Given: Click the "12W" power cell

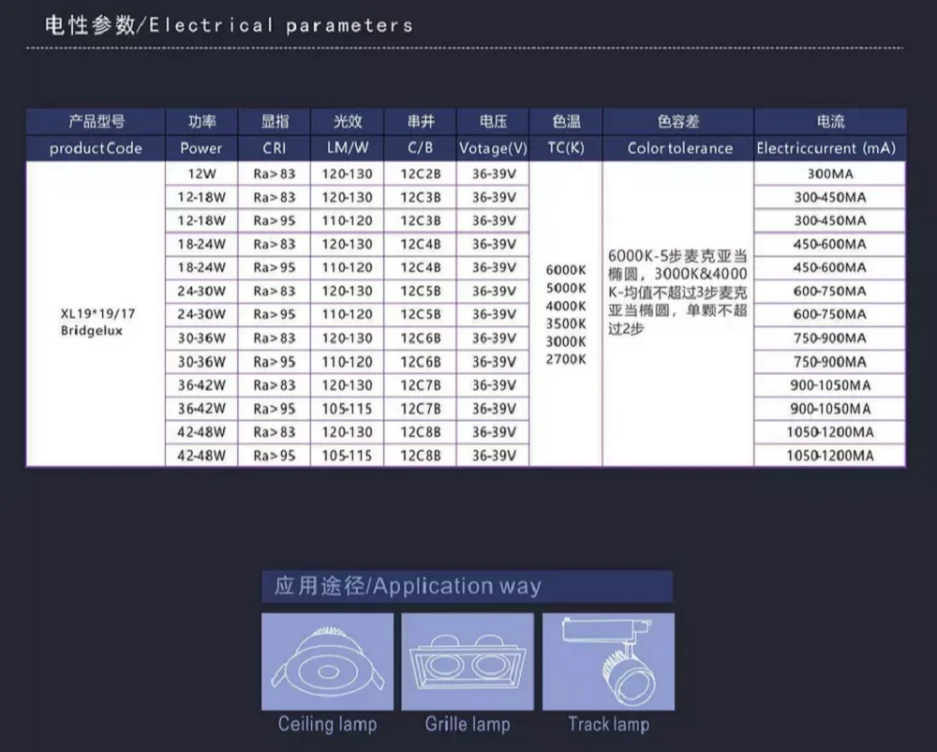Looking at the screenshot, I should pos(201,174).
